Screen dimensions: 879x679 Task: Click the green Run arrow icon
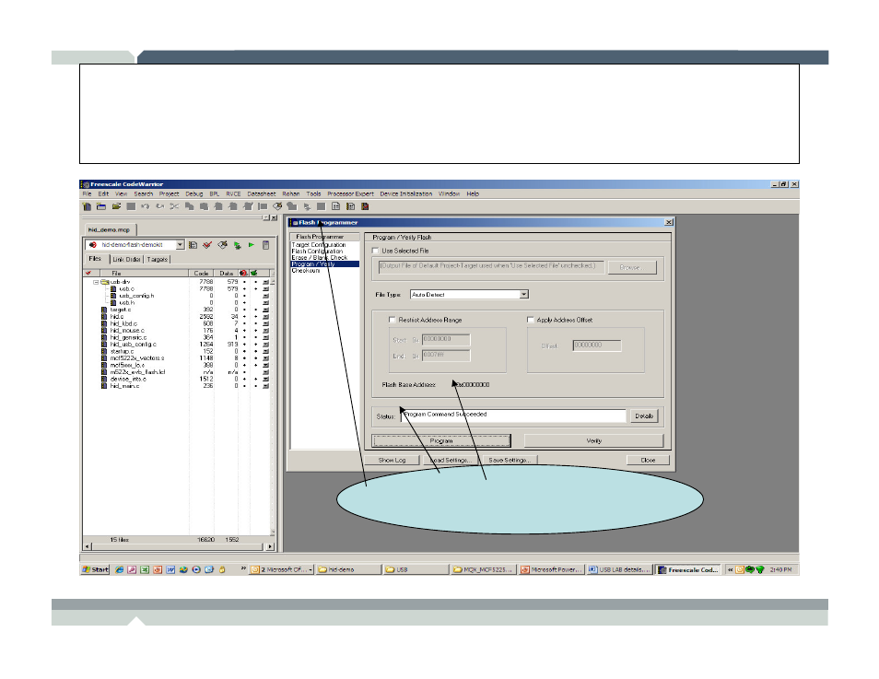coord(252,245)
